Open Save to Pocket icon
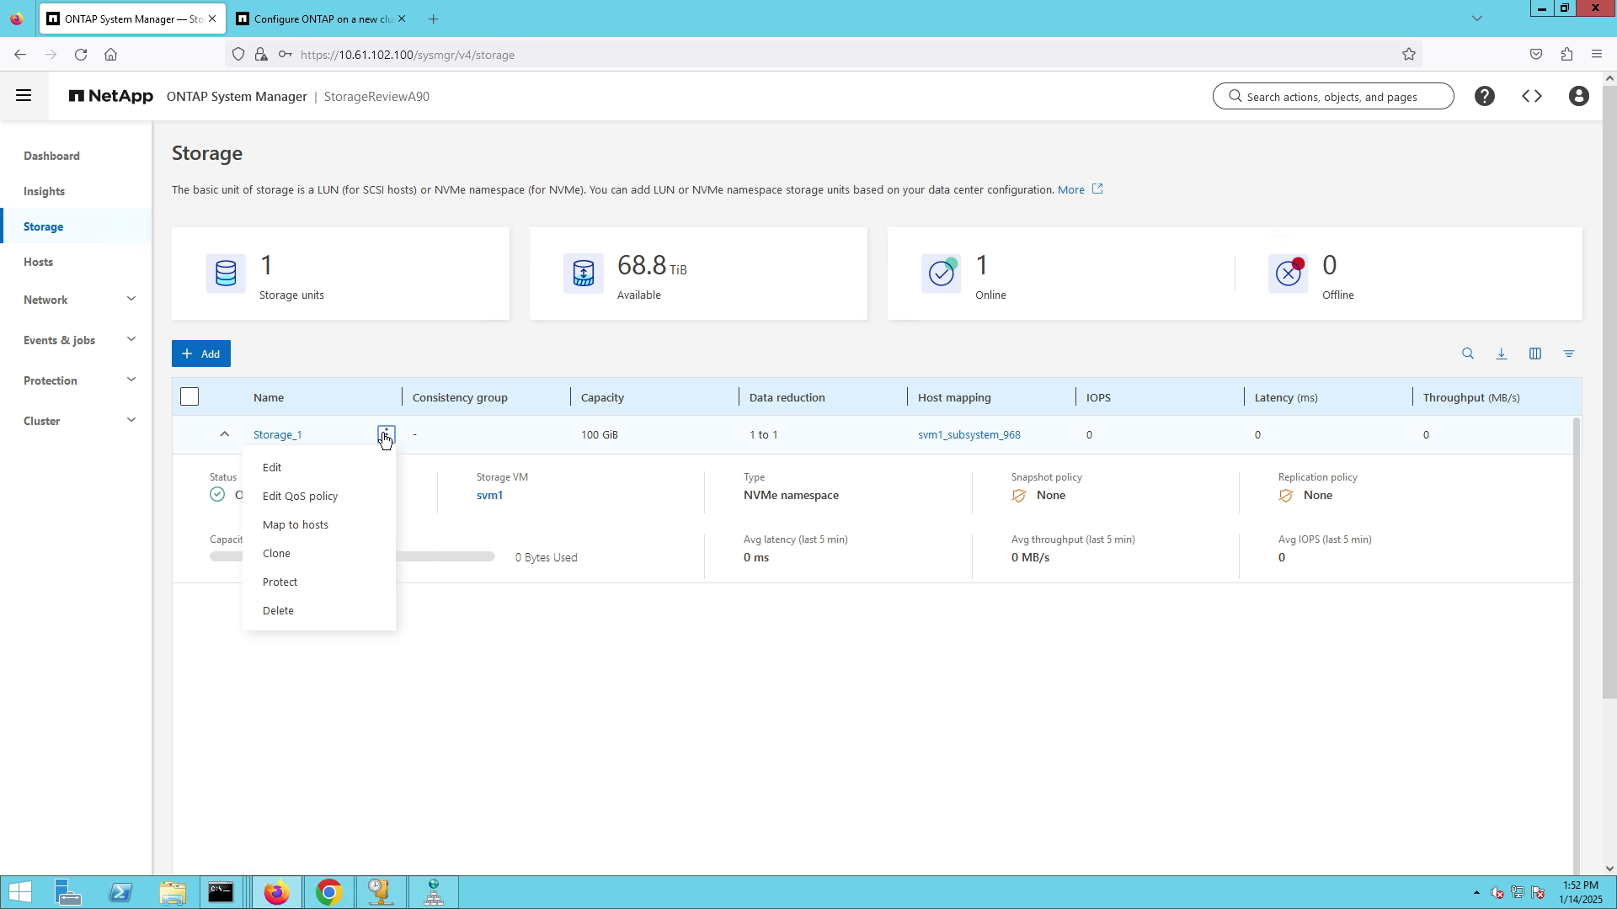 point(1536,55)
